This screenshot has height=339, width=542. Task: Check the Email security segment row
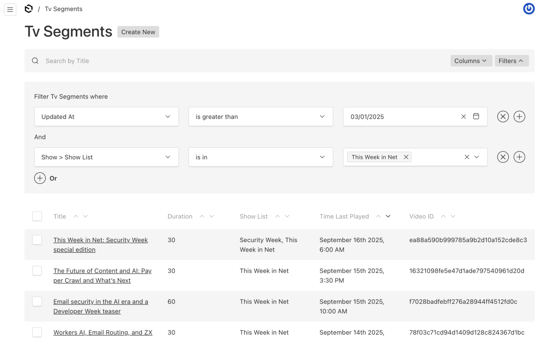pos(37,302)
